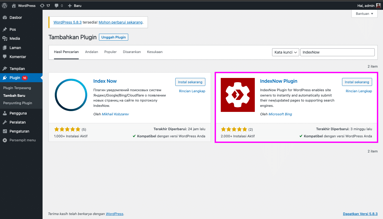Screen dimensions: 383x219
Task: Open Laman using the pages icon
Action: (5, 48)
